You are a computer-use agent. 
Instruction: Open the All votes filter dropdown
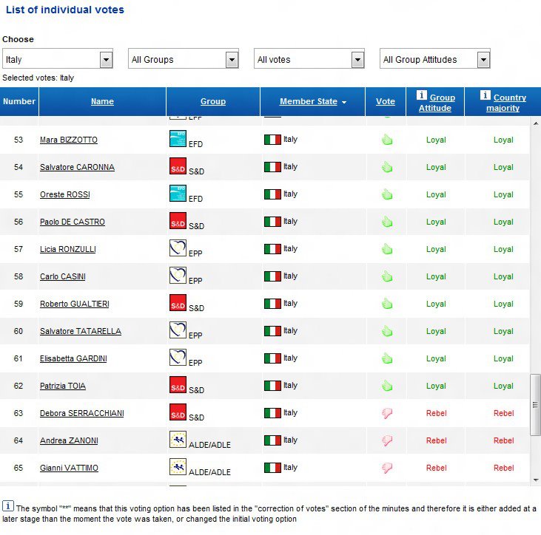click(357, 60)
